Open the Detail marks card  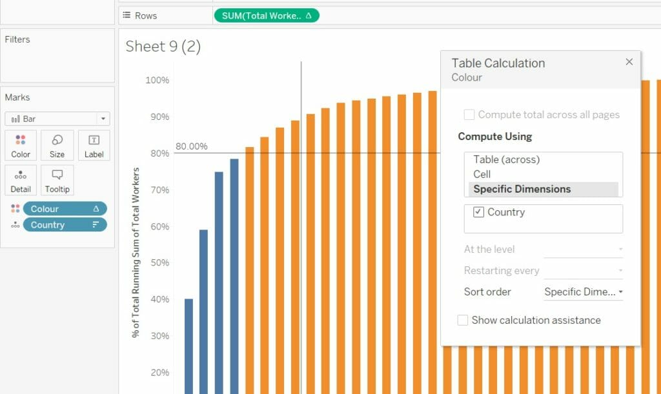pyautogui.click(x=21, y=180)
